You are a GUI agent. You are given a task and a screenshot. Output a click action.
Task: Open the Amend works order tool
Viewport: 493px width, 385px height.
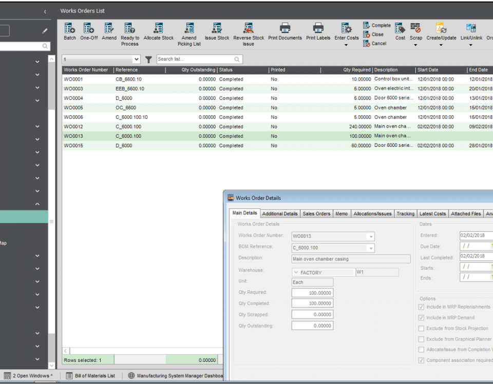tap(109, 28)
